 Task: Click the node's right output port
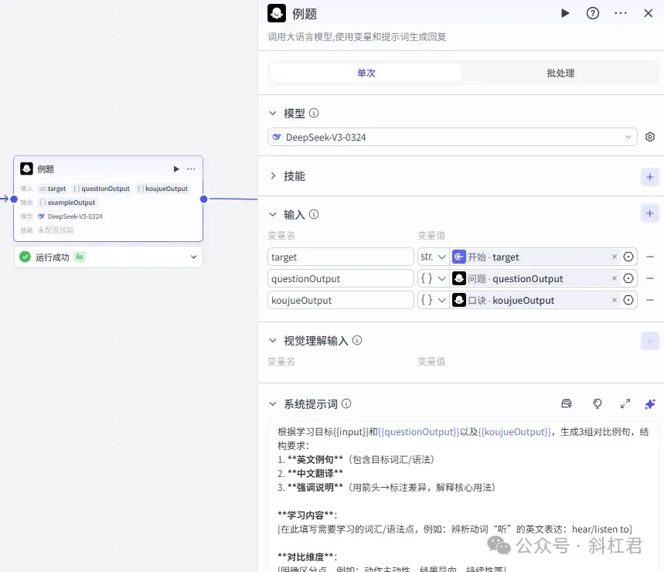204,199
